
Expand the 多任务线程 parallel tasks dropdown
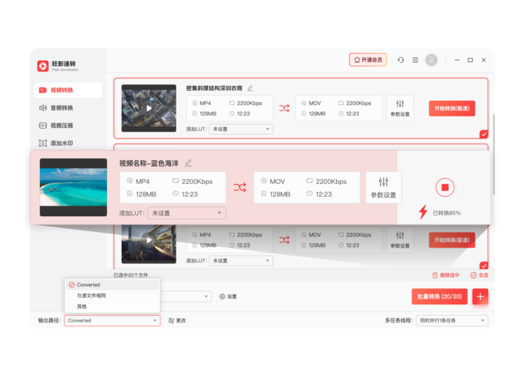451,320
